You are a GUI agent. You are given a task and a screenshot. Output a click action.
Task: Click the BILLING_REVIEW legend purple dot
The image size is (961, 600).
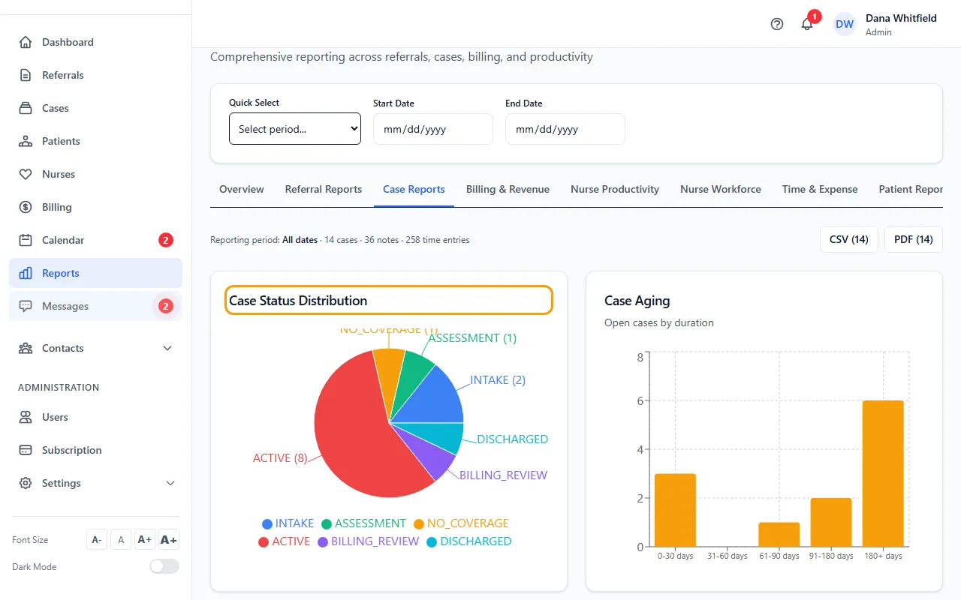(x=323, y=541)
